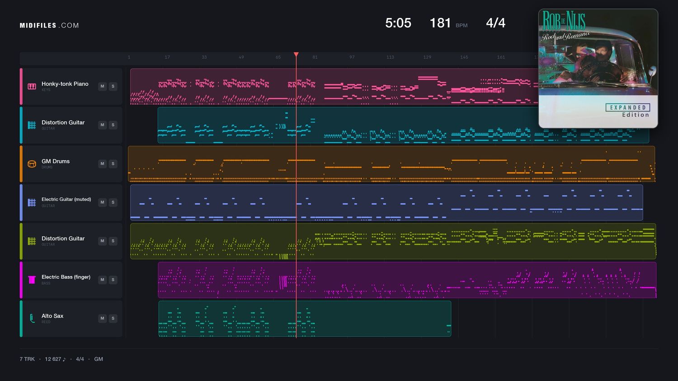
Task: Click the footer 4/4 time signature
Action: [80, 359]
